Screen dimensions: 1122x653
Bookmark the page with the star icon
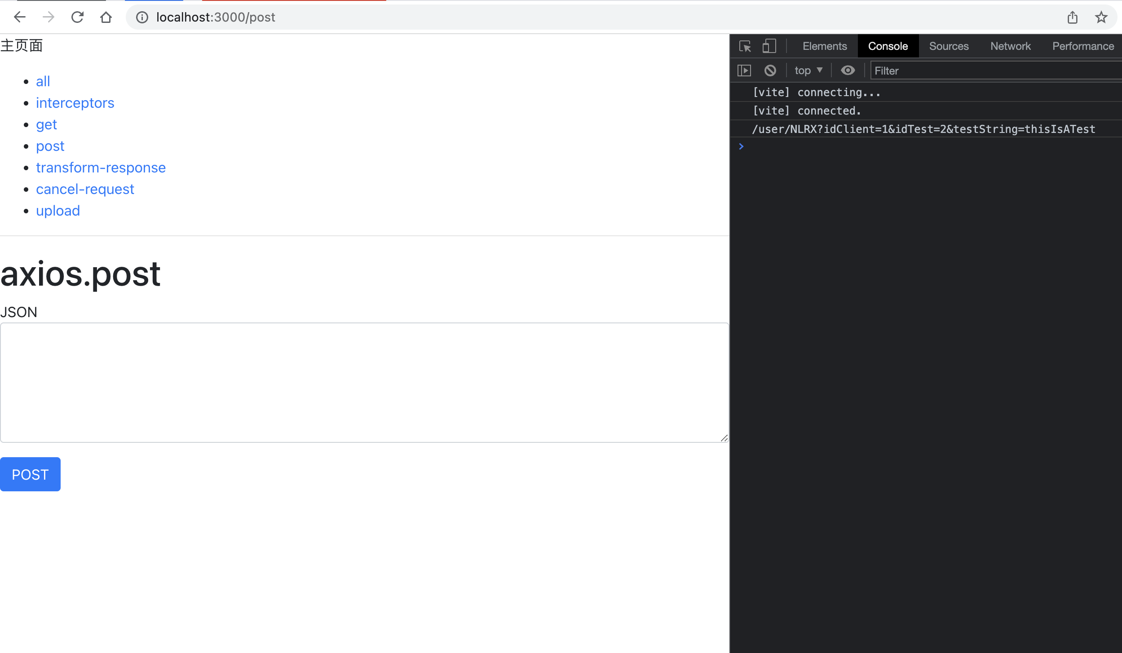(1101, 17)
